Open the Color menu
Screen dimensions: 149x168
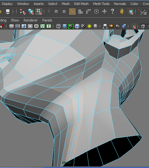134,4
